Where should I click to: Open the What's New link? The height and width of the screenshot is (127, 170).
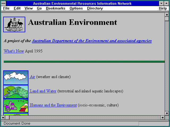click(14, 51)
